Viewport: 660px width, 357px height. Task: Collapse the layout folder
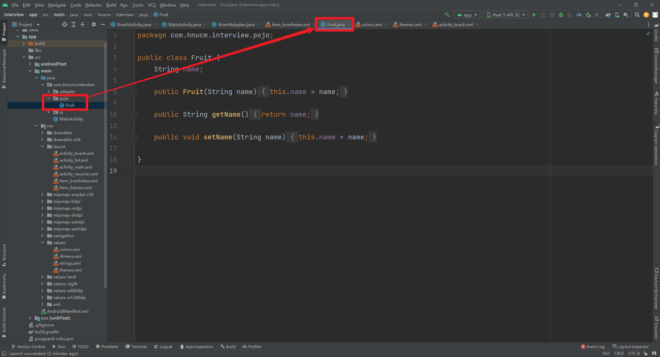[x=42, y=147]
